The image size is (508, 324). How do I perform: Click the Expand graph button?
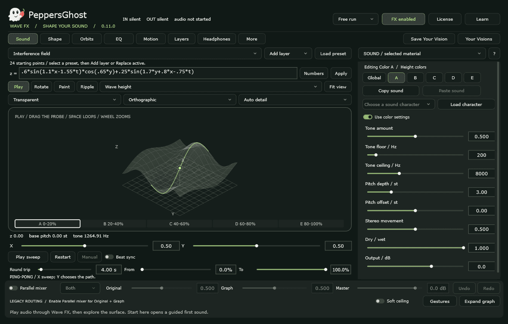480,301
